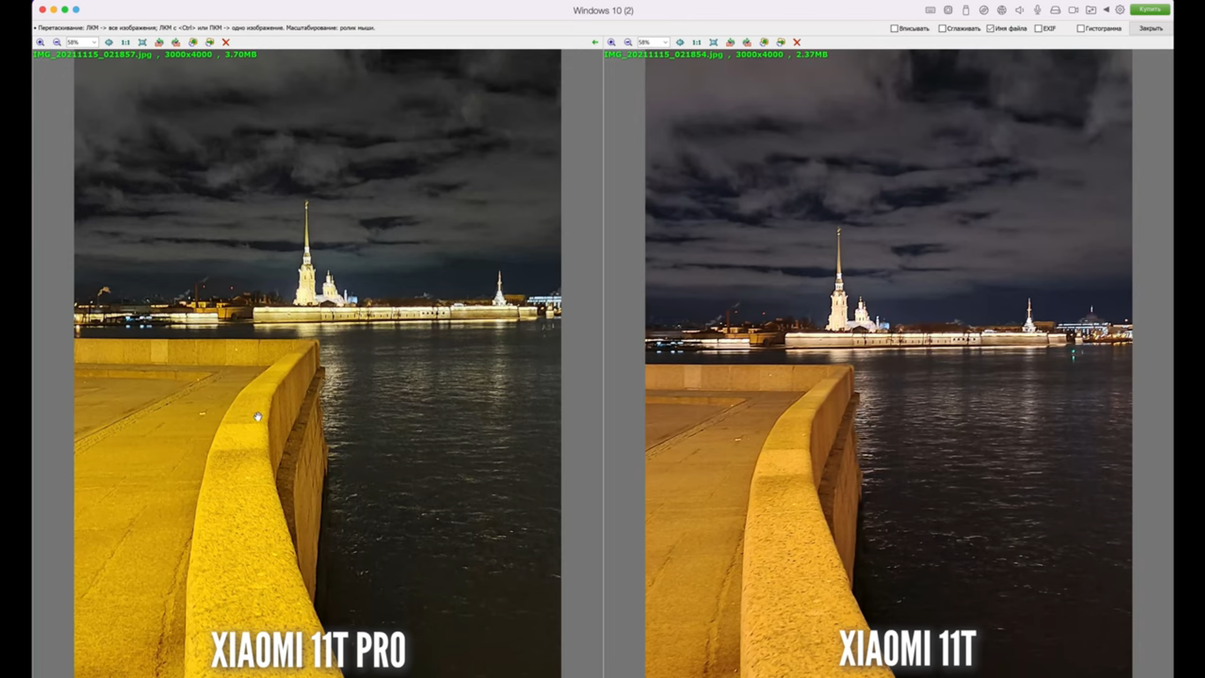
Task: Remove right pane image with red X
Action: click(x=797, y=42)
